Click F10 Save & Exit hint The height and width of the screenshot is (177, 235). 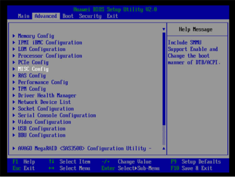pos(192,168)
